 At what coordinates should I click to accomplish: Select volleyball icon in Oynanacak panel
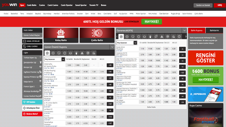138,37
